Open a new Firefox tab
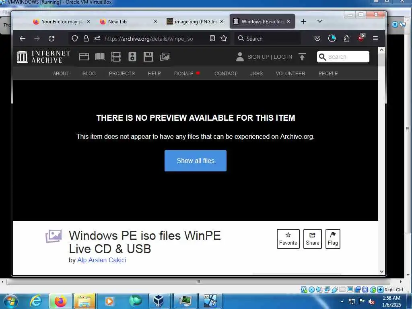The image size is (412, 309). tap(303, 22)
